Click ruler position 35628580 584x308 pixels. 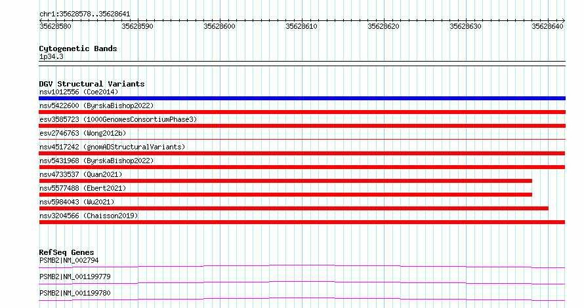(x=55, y=26)
